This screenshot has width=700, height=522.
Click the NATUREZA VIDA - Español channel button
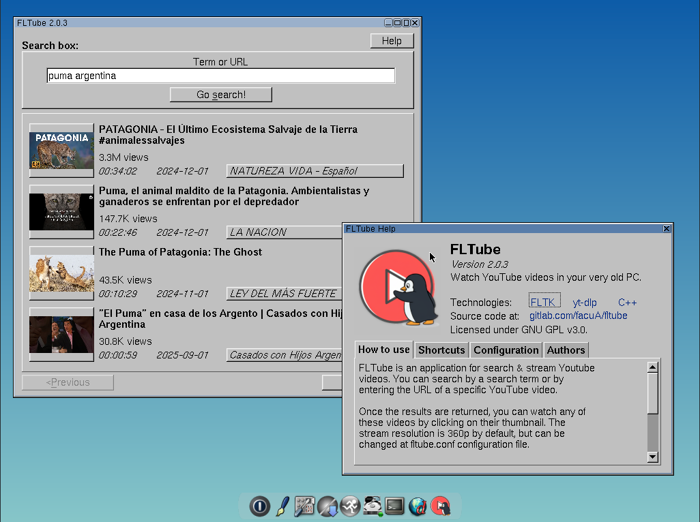coord(315,171)
